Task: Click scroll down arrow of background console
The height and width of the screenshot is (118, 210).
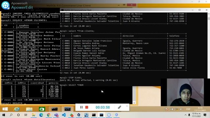Action: point(134,103)
